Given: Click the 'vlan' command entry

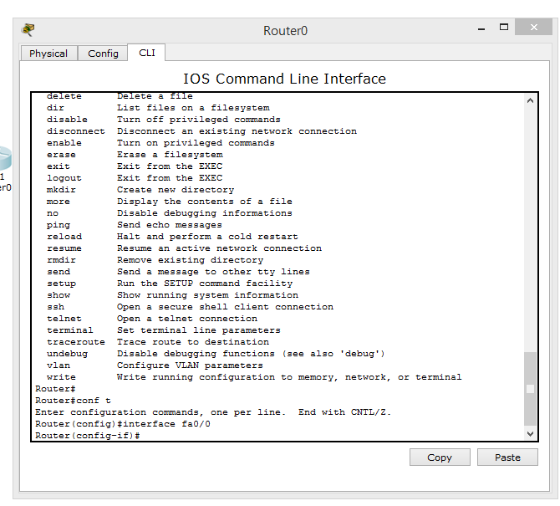Looking at the screenshot, I should click(155, 365).
